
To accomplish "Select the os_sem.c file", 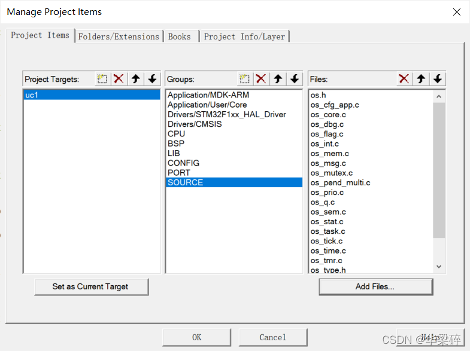I will (x=371, y=212).
